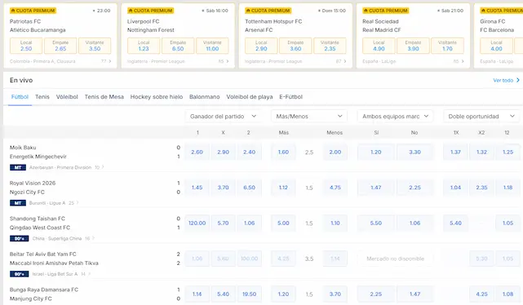Image resolution: width=523 pixels, height=305 pixels.
Task: Select Sí 1.20 in Moik Baku row
Action: point(376,152)
